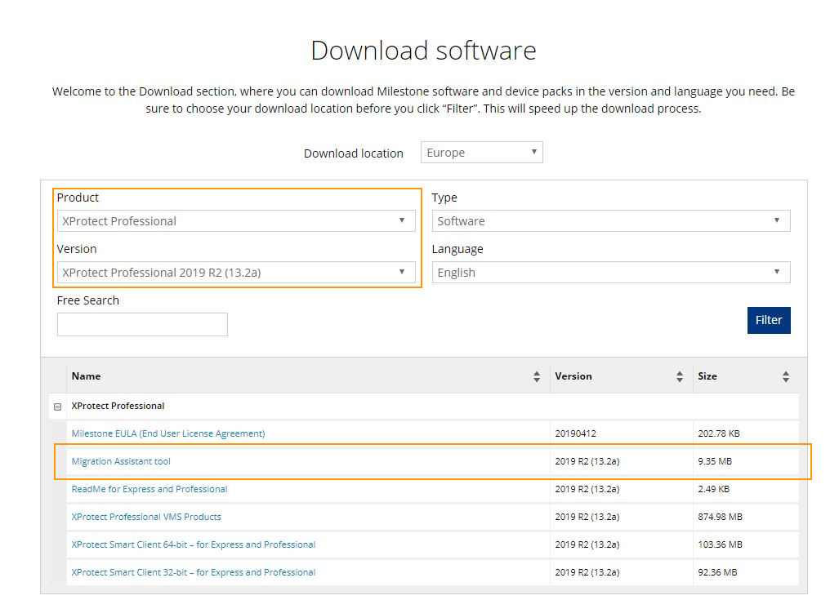Open the Product dropdown
Image resolution: width=839 pixels, height=600 pixels.
pyautogui.click(x=236, y=220)
